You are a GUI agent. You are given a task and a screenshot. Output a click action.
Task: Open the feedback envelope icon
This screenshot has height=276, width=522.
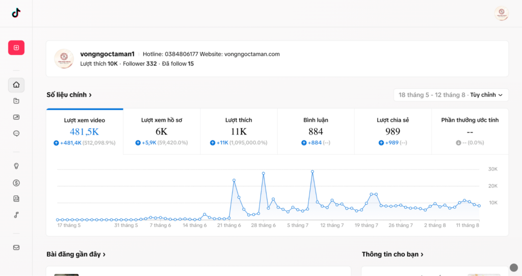(16, 247)
